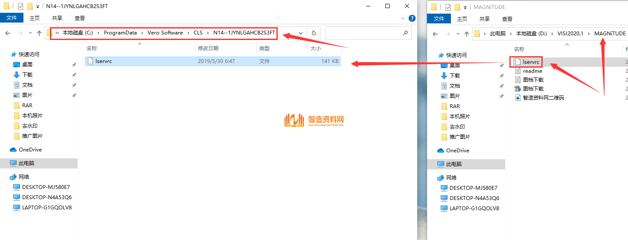Click the back arrow in left window
This screenshot has width=628, height=240.
(x=8, y=33)
